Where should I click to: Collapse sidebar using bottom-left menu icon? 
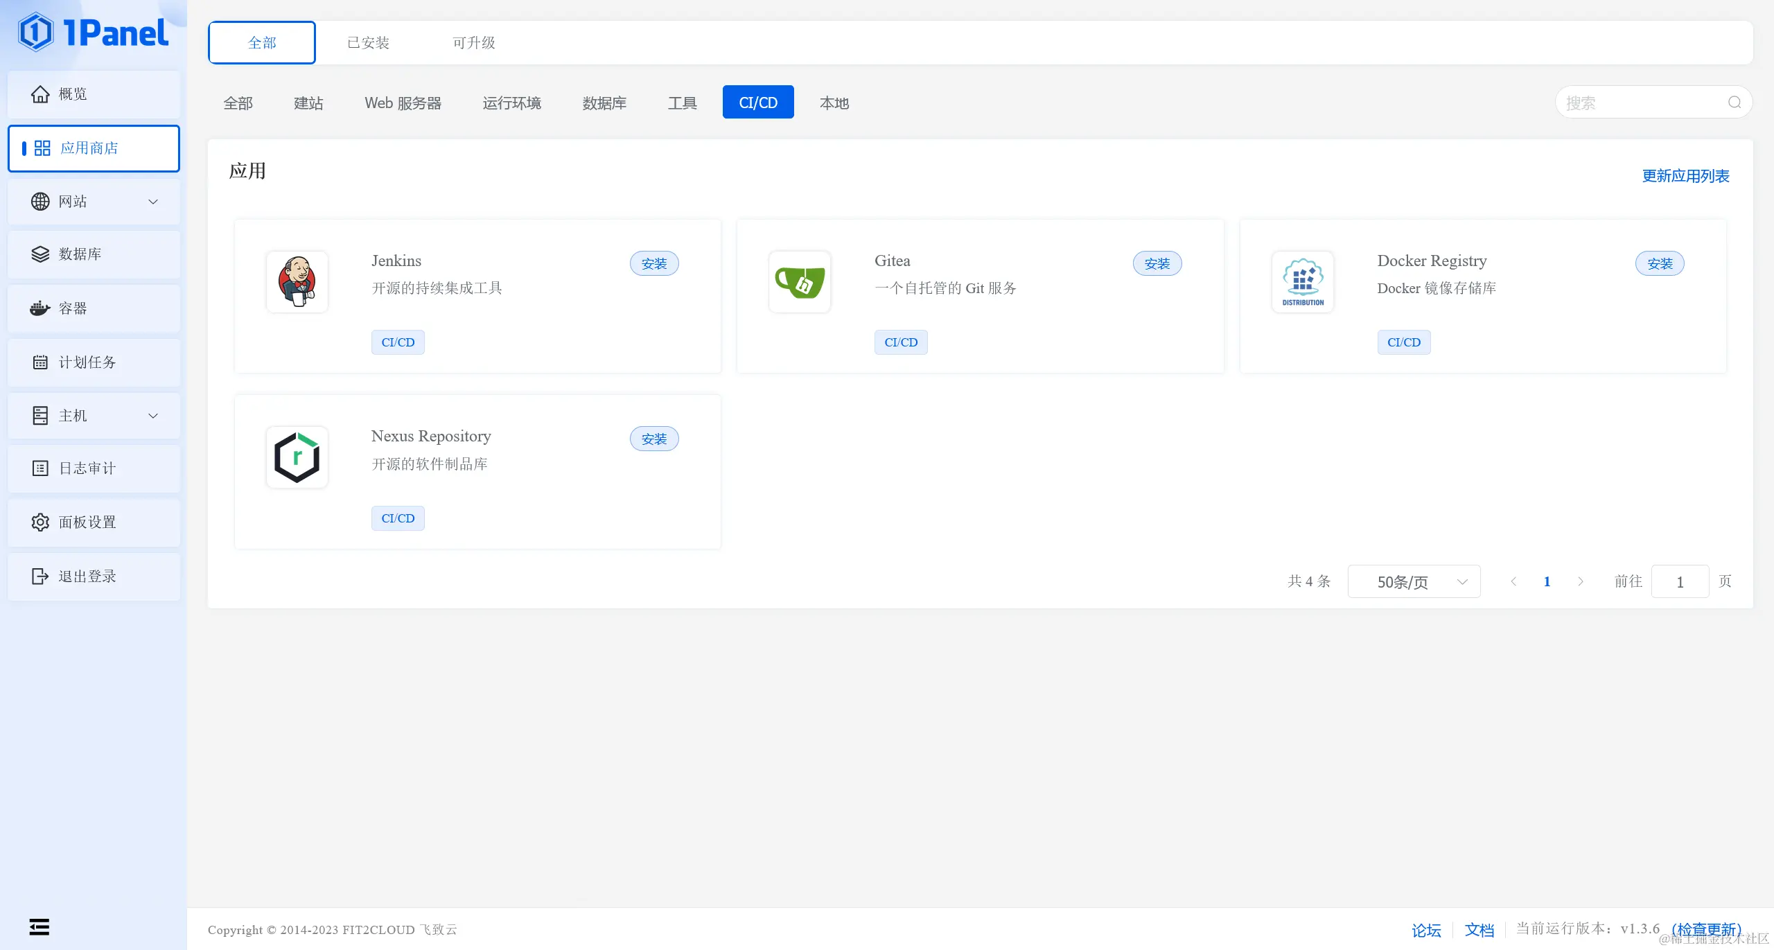[39, 926]
